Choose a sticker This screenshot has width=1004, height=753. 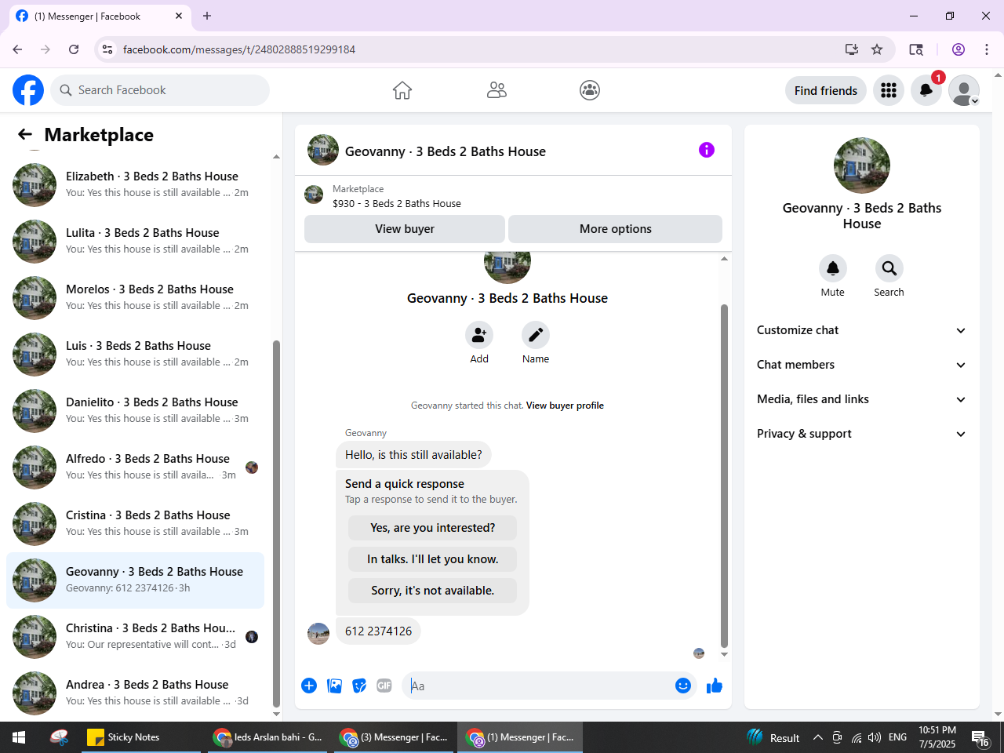tap(359, 686)
